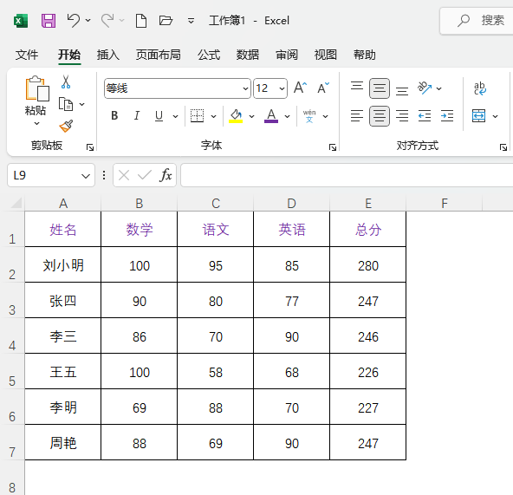Switch to the 插入 ribbon tab
513x495 pixels.
coord(108,55)
